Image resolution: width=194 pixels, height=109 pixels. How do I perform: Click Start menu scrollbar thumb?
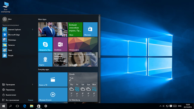click(99, 37)
